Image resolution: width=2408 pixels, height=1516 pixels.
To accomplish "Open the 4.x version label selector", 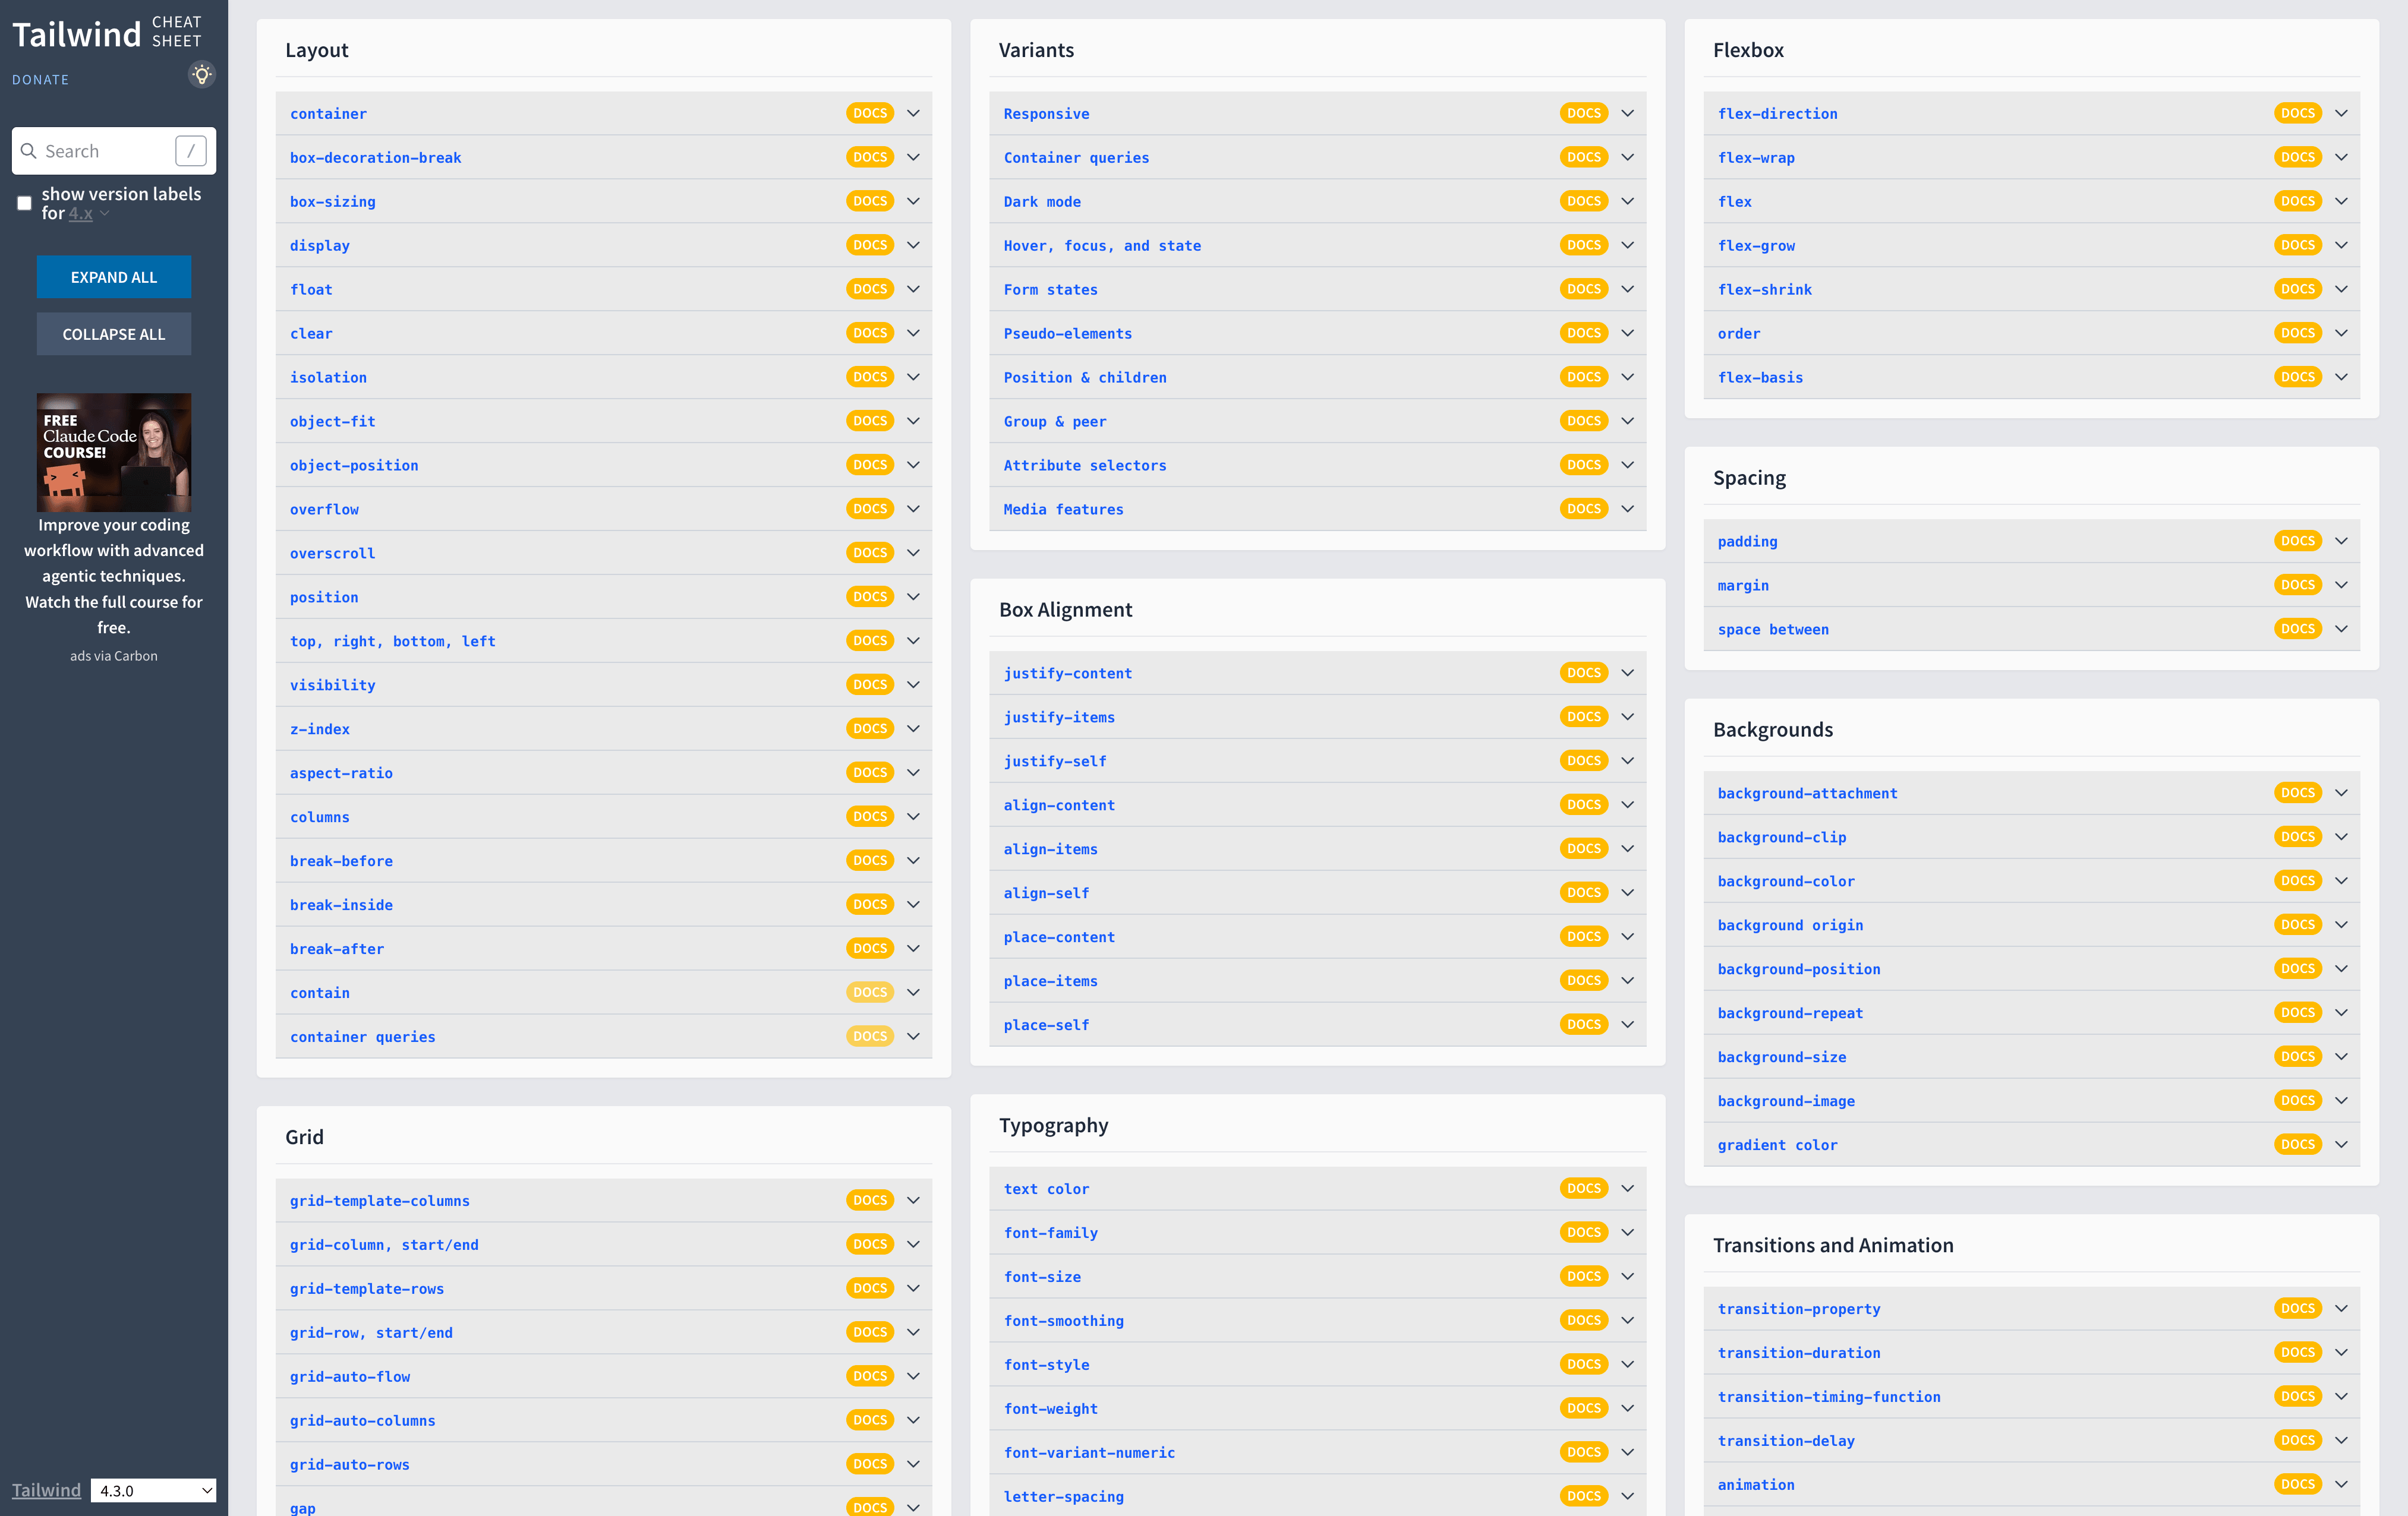I will [x=88, y=213].
